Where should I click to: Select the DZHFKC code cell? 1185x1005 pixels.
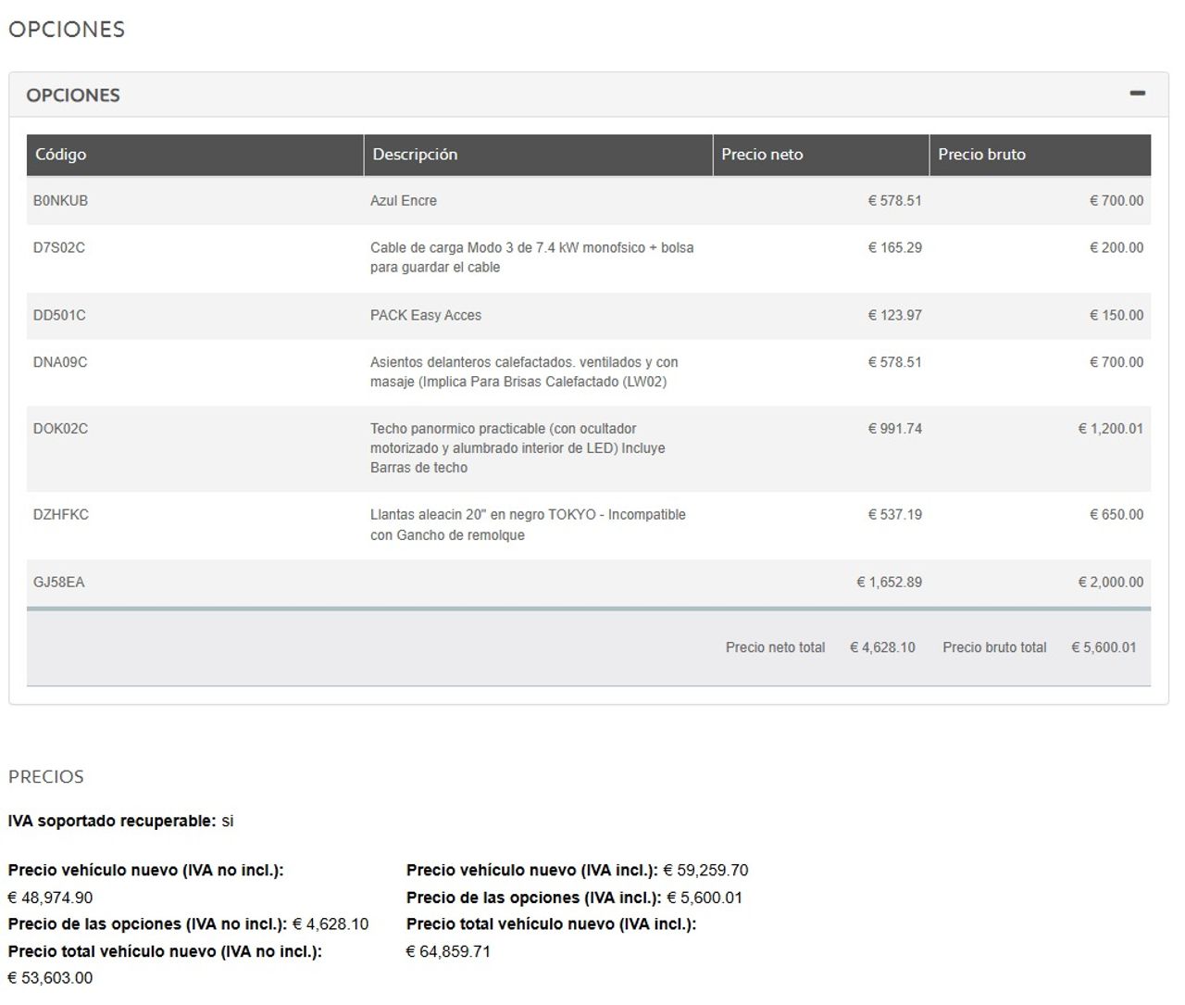point(61,515)
